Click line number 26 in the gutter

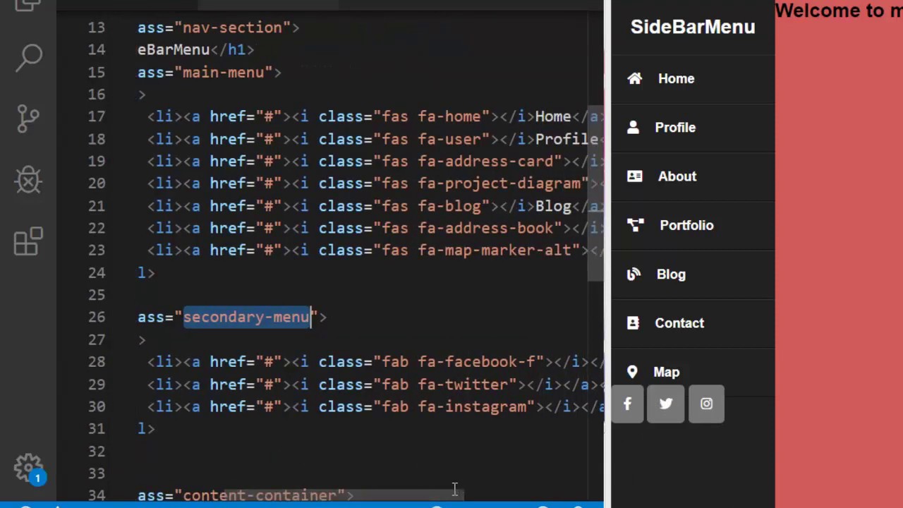[97, 317]
